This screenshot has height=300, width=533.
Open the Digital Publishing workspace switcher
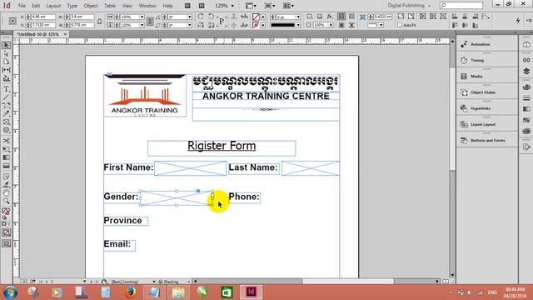[x=409, y=6]
